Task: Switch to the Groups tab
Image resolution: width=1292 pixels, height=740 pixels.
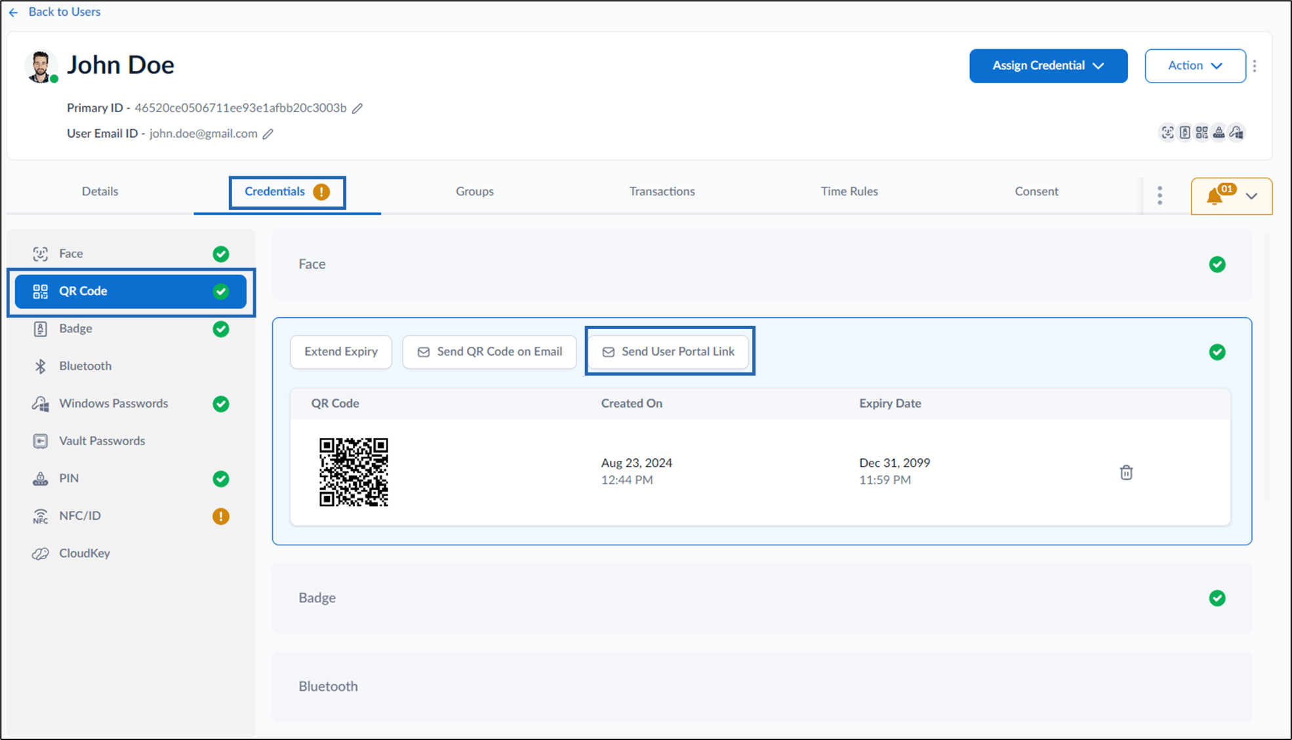Action: click(x=475, y=191)
